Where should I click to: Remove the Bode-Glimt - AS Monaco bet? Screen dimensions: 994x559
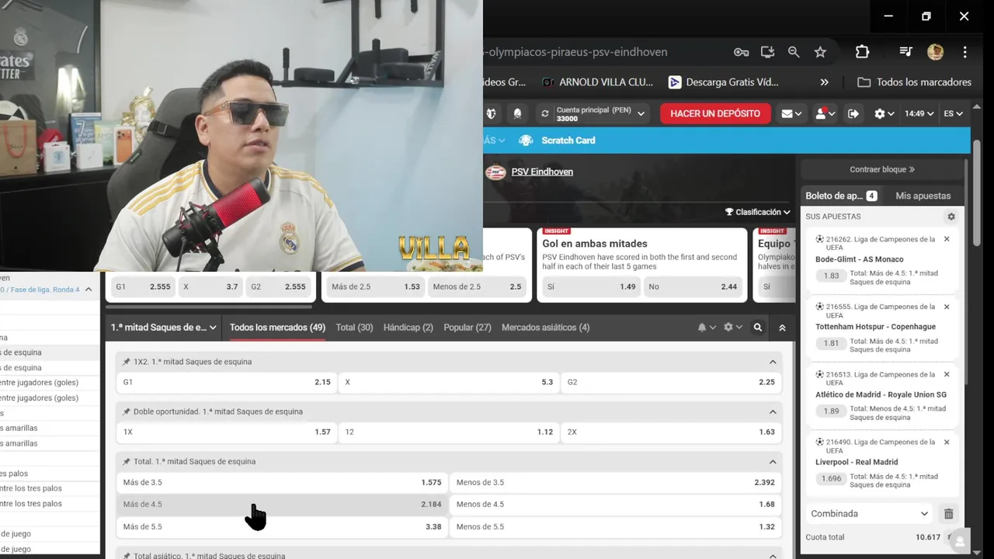pos(947,239)
